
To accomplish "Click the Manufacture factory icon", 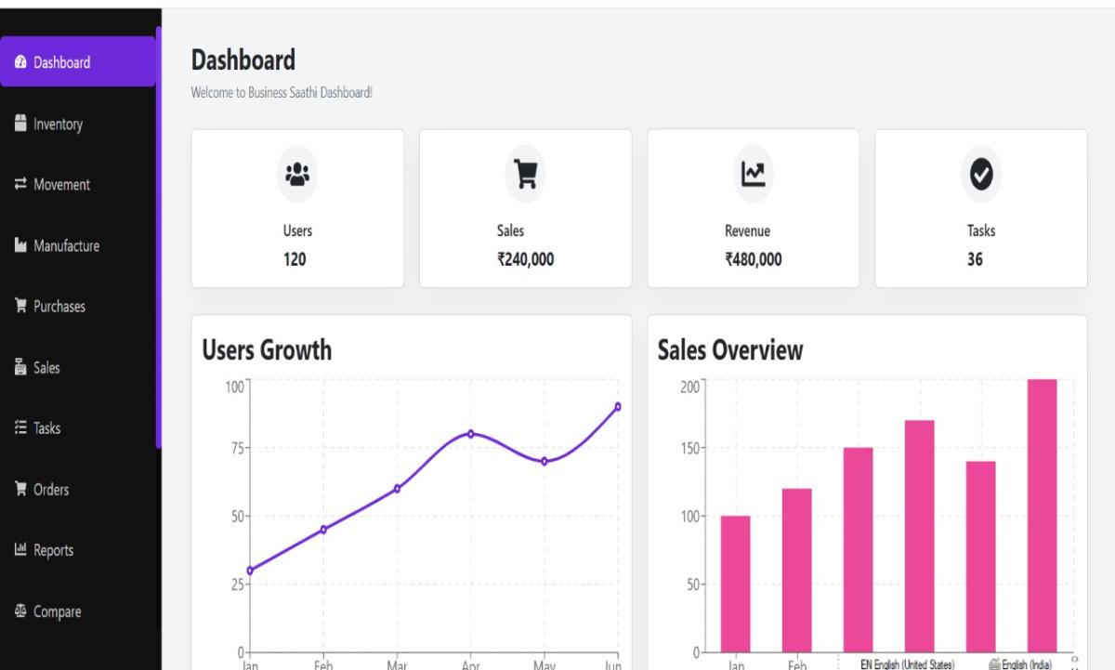I will point(20,246).
